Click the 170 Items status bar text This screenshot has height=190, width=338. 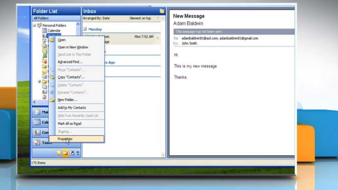click(39, 163)
